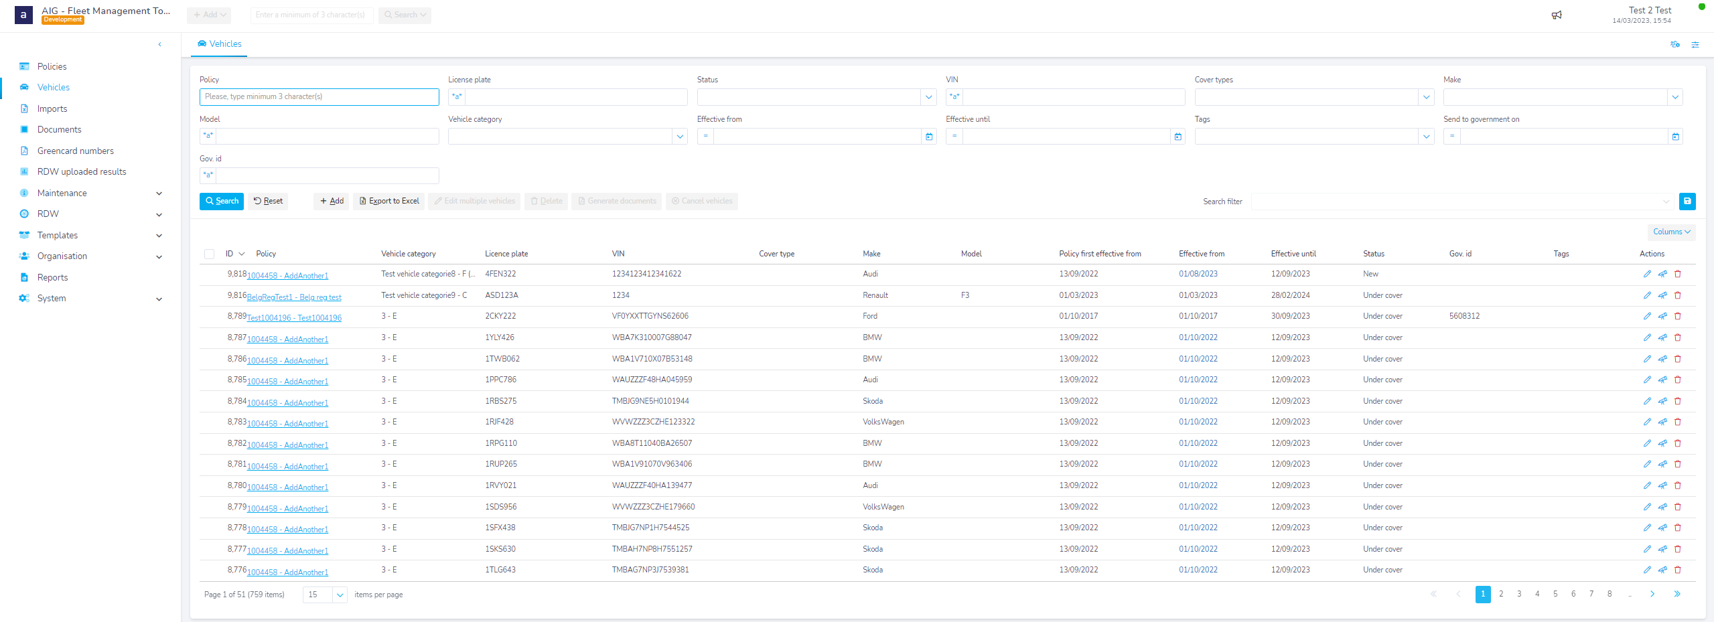Open policy link Test1004196 - Test1004196
This screenshot has width=1714, height=622.
[x=294, y=318]
